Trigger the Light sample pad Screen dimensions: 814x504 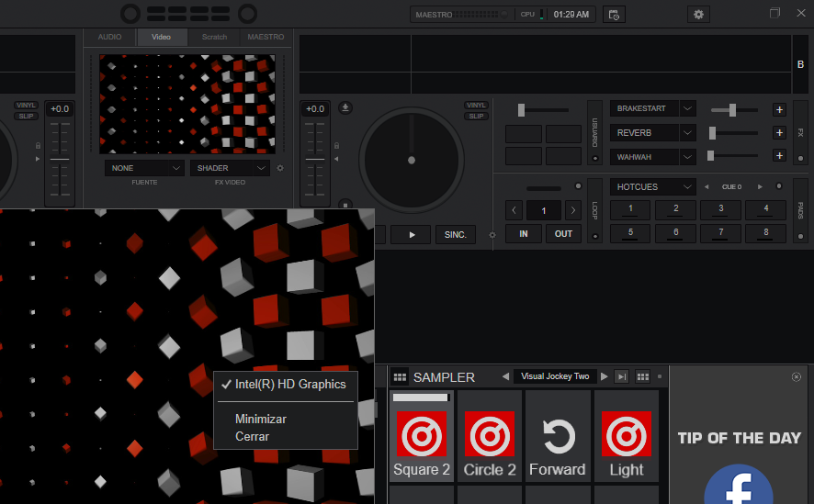pos(626,437)
